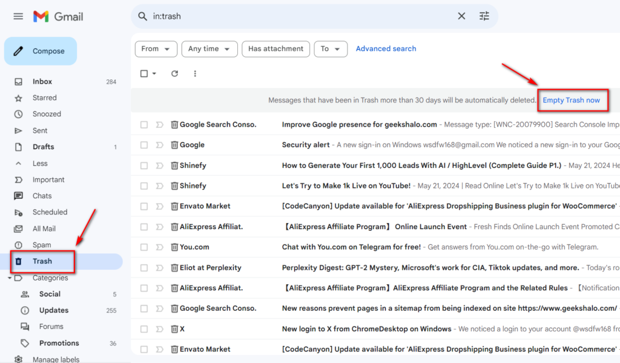Click the Gmail logo

[x=58, y=16]
